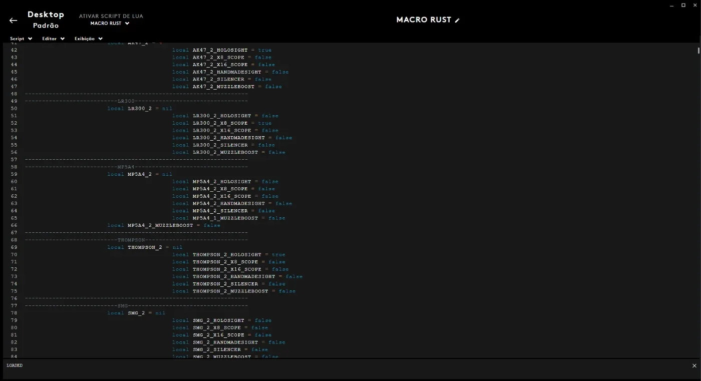Click line LR300_2_HOLOSIGHT = false

[225, 116]
